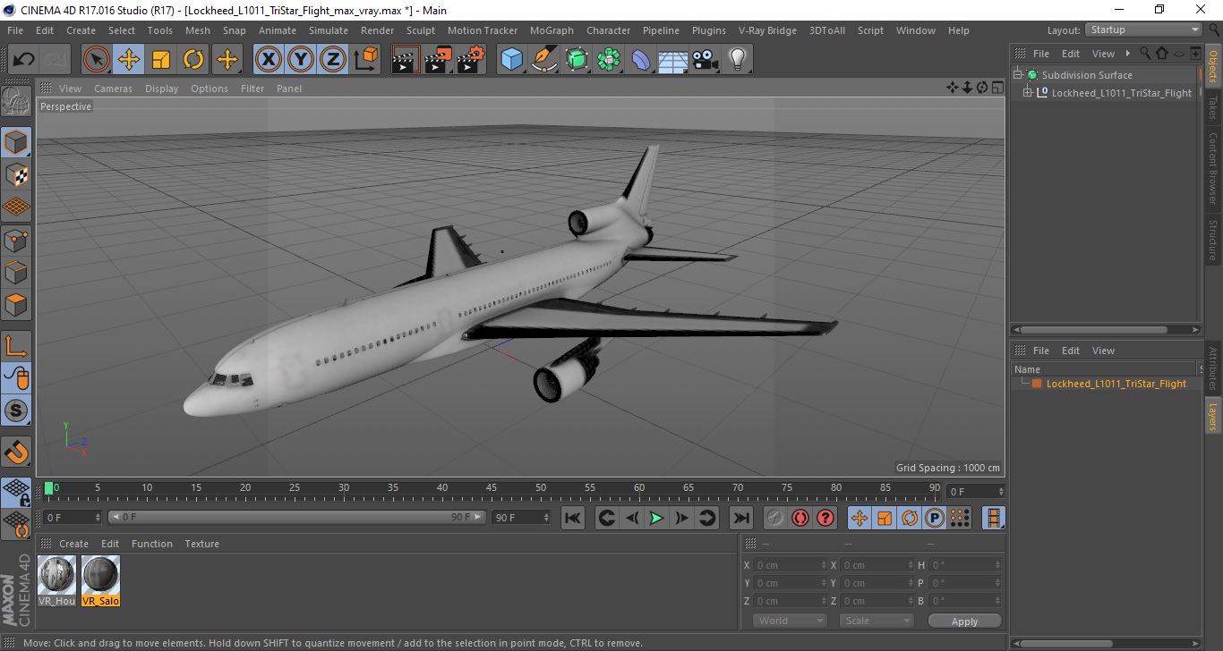The width and height of the screenshot is (1223, 651).
Task: Click the current frame 0 F field
Action: coord(73,517)
